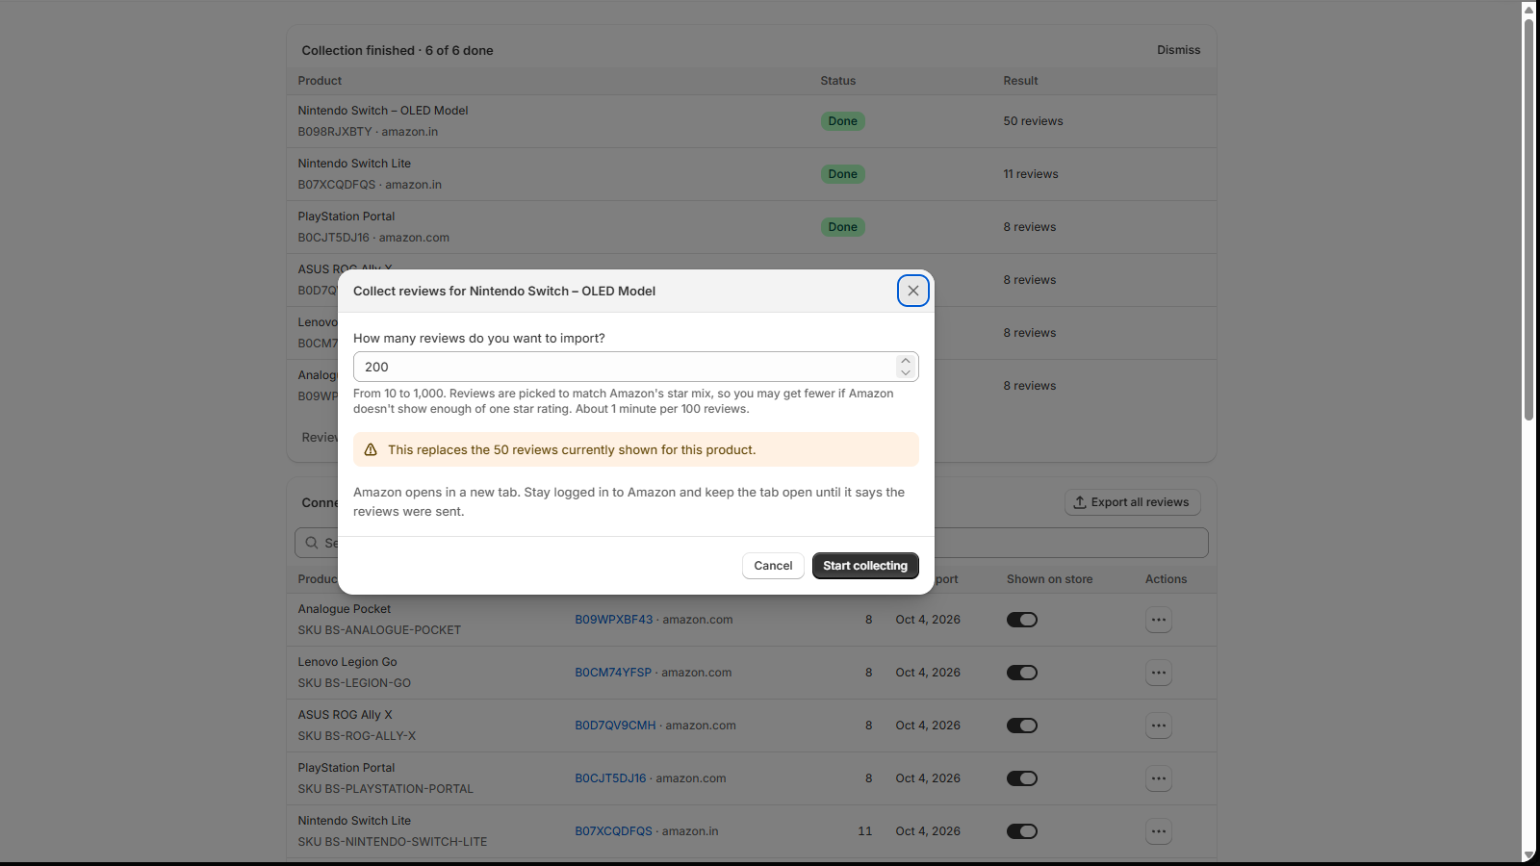1540x866 pixels.
Task: Toggle Shown on store for PlayStation Portal
Action: click(x=1022, y=778)
